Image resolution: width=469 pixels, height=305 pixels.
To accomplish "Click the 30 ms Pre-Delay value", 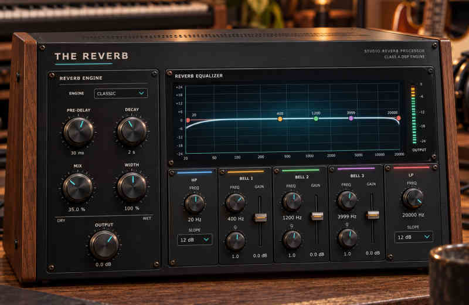I will point(77,153).
